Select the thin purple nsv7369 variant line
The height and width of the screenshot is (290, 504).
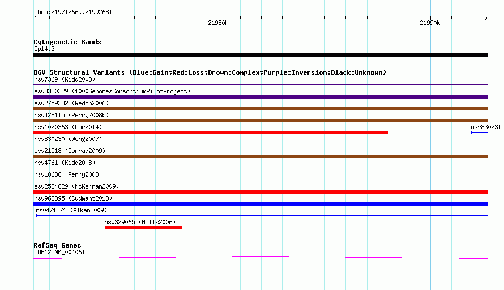click(x=260, y=84)
